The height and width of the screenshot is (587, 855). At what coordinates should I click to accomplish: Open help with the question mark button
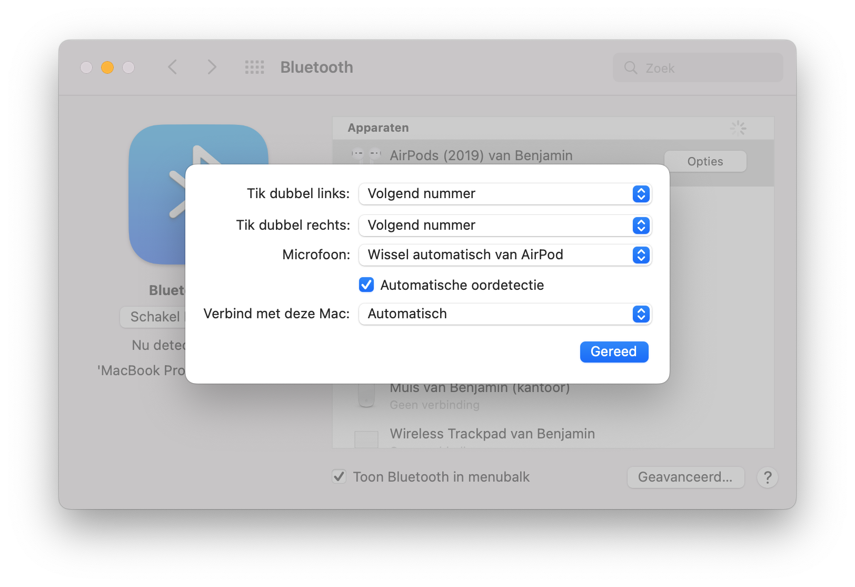coord(768,477)
